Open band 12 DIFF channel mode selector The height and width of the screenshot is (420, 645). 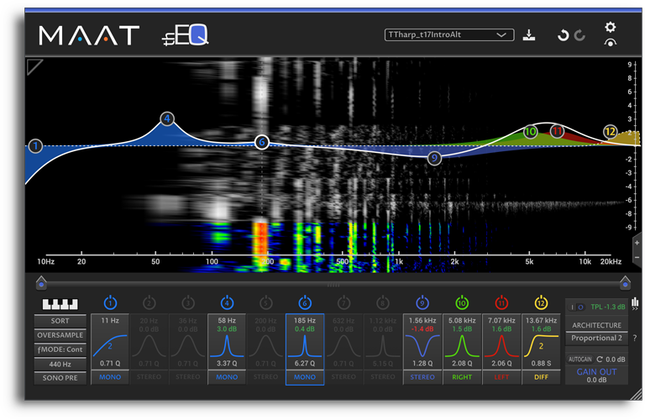click(541, 377)
